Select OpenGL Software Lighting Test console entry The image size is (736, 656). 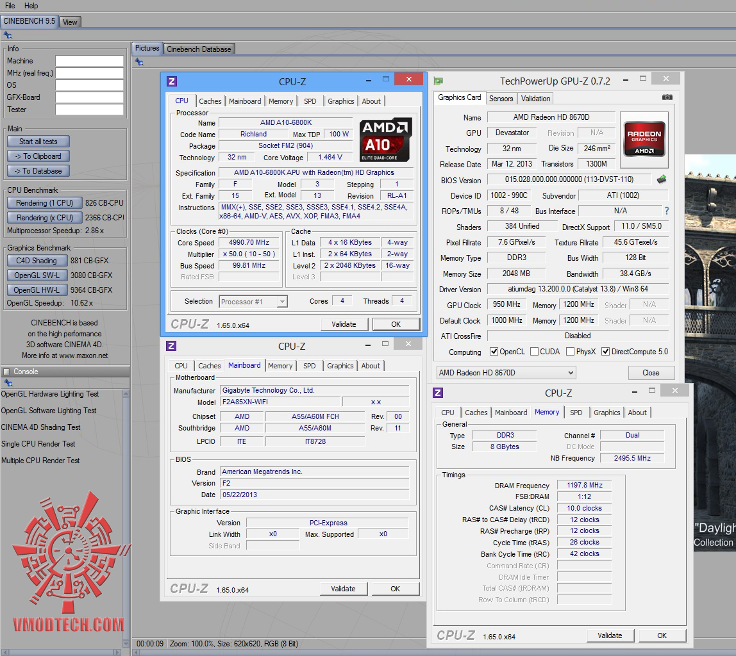point(48,411)
